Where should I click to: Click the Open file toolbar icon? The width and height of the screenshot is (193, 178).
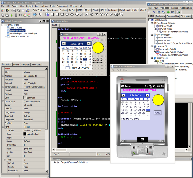pos(8,10)
